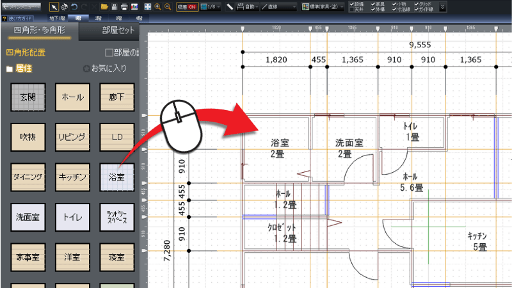Viewport: 512px width, 288px height.
Task: Open file with the folder icon
Action: click(x=104, y=6)
